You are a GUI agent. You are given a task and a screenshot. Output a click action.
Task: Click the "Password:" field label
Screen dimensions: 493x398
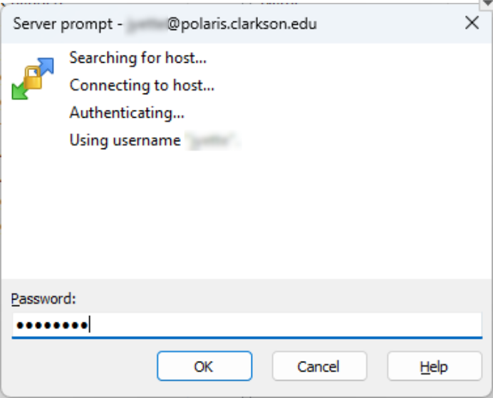[x=44, y=298]
